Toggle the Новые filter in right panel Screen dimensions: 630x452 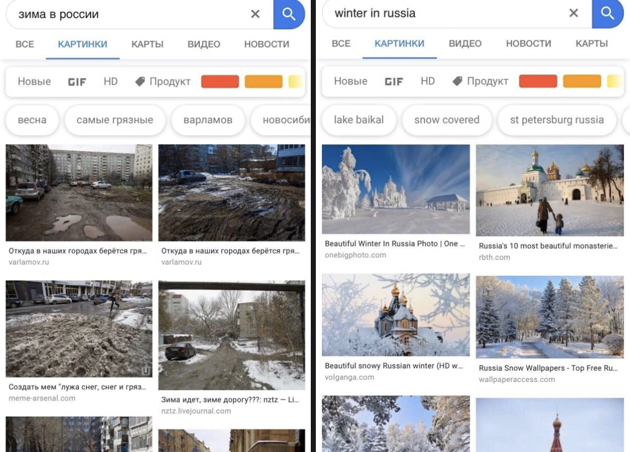[351, 82]
